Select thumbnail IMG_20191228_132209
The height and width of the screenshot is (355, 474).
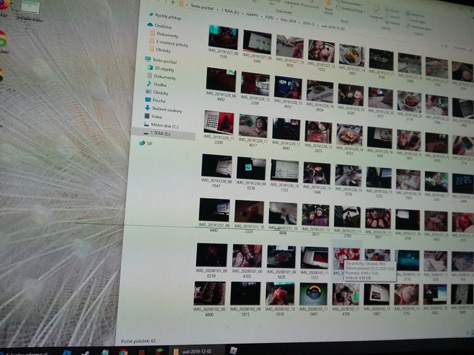coord(255,88)
